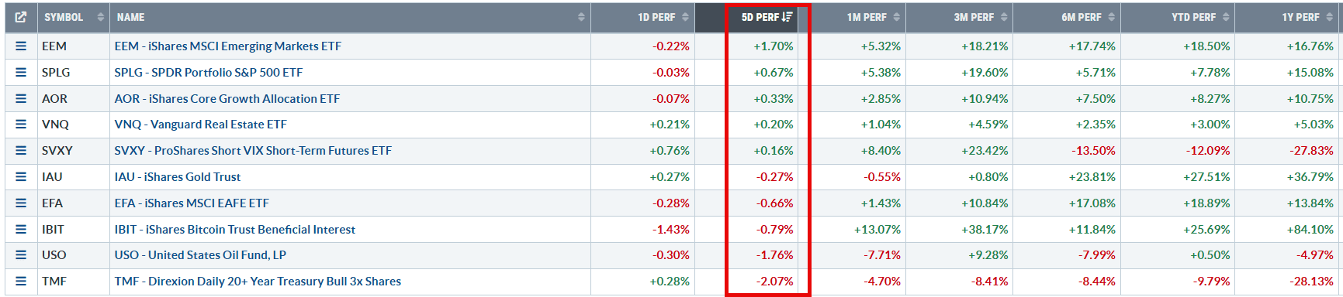The height and width of the screenshot is (297, 1343).
Task: Sort table by SYMBOL column
Action: click(73, 17)
